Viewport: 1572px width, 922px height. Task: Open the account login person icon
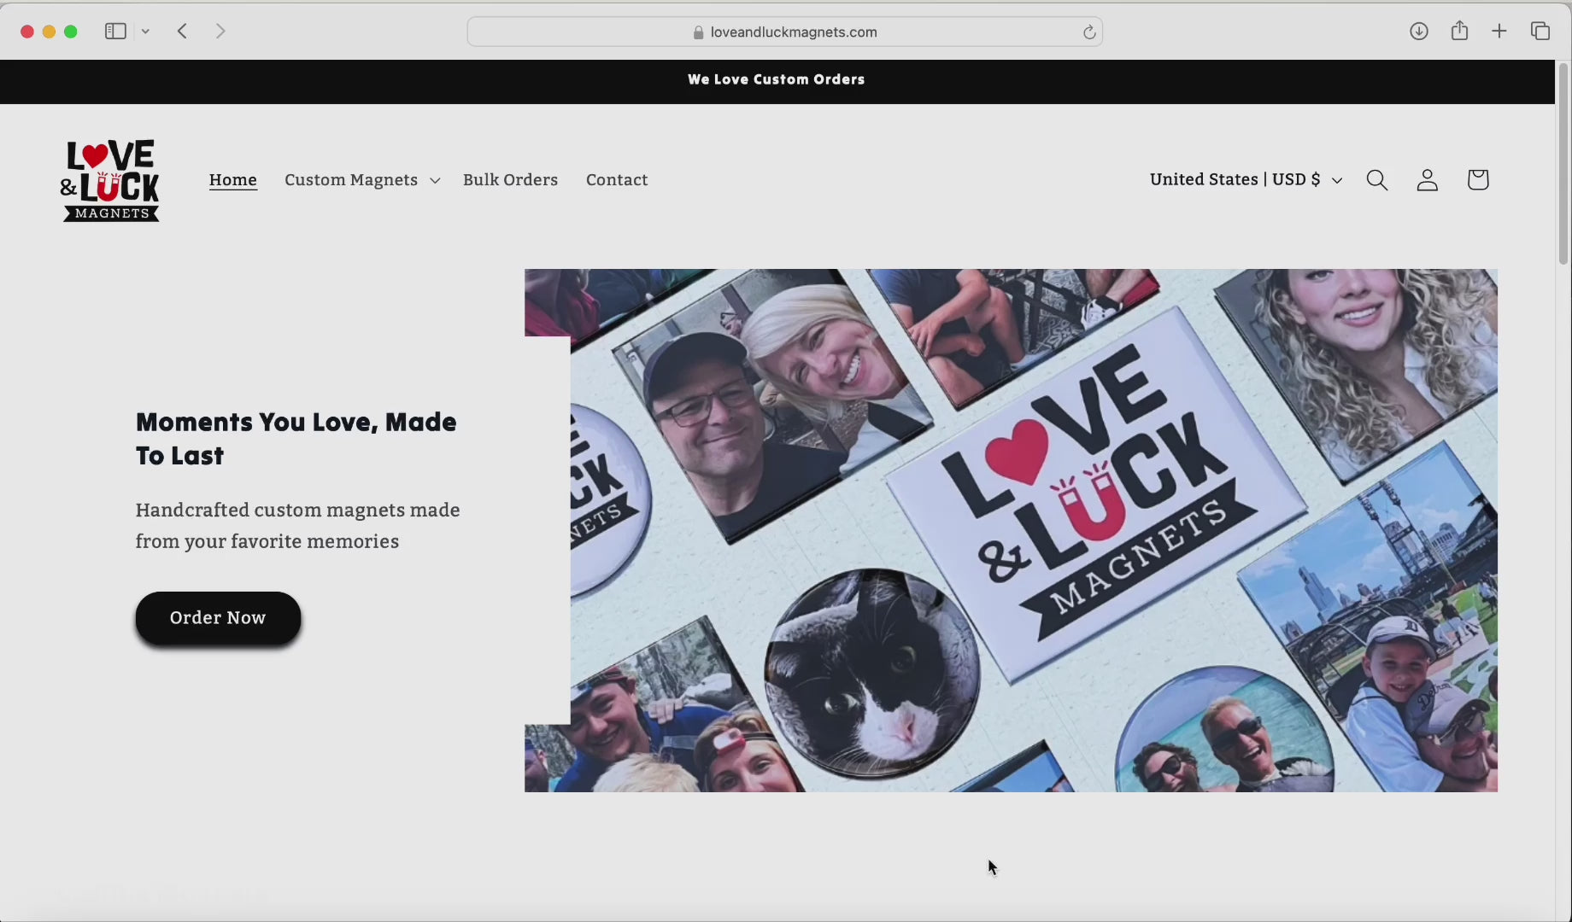point(1428,180)
